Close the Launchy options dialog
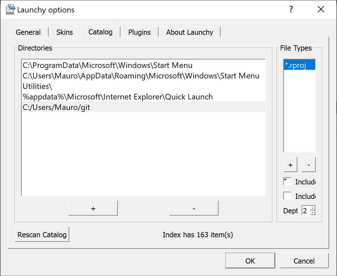 click(321, 10)
